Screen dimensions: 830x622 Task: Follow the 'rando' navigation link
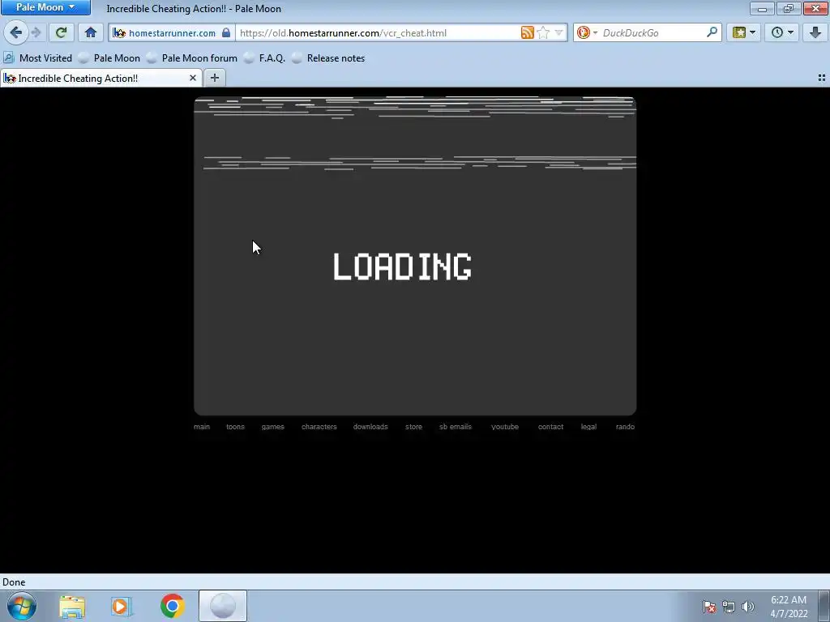click(625, 427)
